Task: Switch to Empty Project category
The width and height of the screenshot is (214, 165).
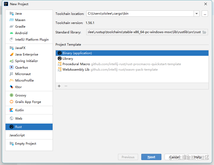Action: click(x=26, y=144)
